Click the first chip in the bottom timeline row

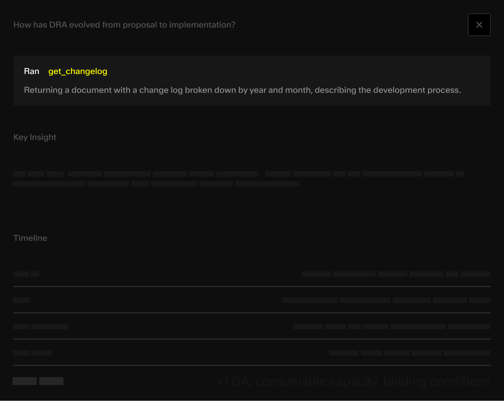tap(24, 381)
